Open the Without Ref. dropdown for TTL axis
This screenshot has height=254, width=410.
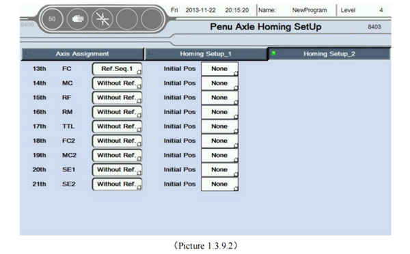tap(117, 126)
